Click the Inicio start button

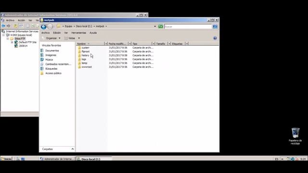[x=6, y=159]
